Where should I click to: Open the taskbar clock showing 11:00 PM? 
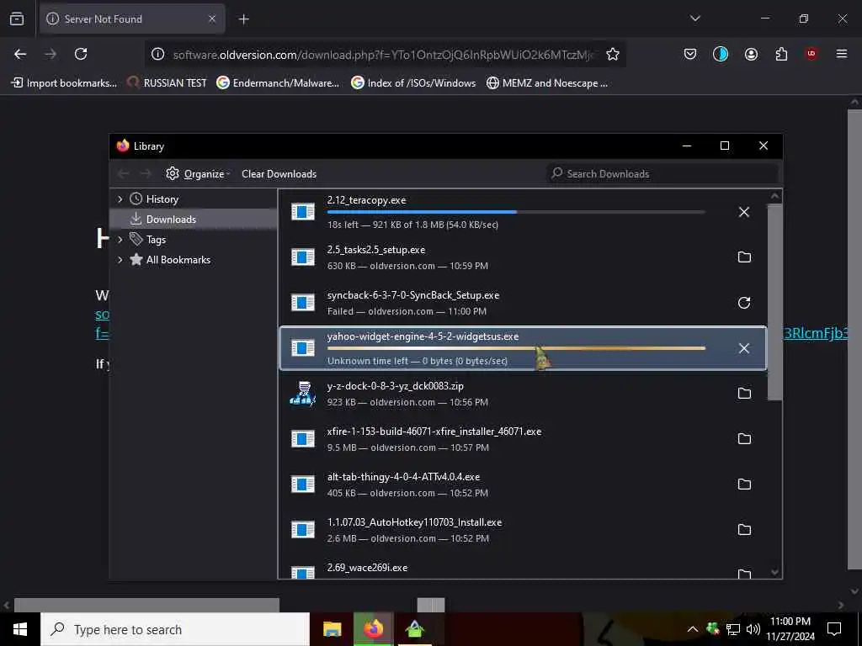coord(790,629)
